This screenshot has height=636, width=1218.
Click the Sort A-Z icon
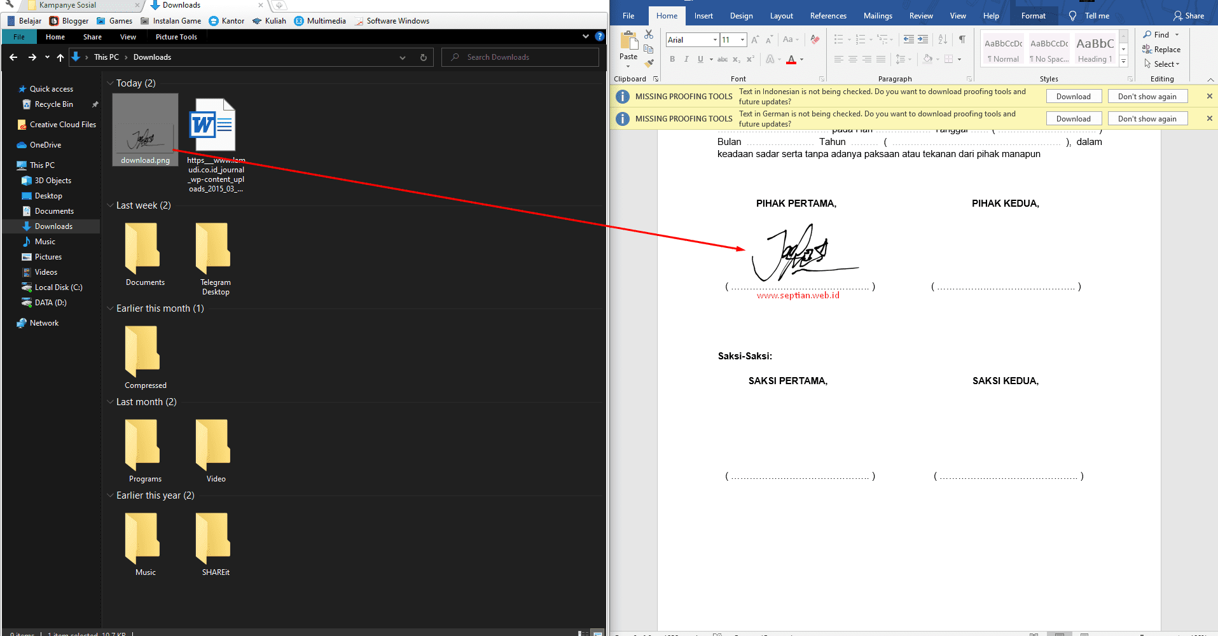(x=943, y=39)
